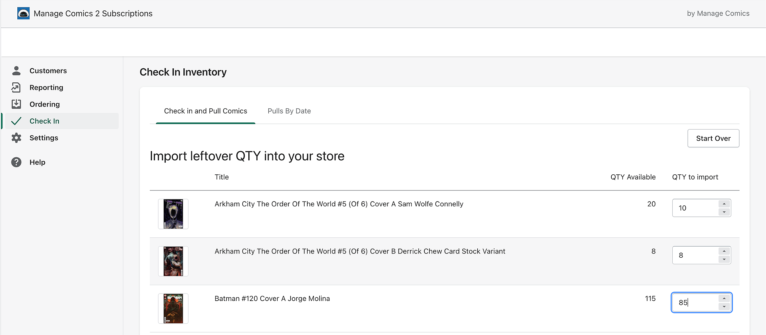This screenshot has width=766, height=335.
Task: Decrease QTY for Arkham City Cover A
Action: (724, 212)
